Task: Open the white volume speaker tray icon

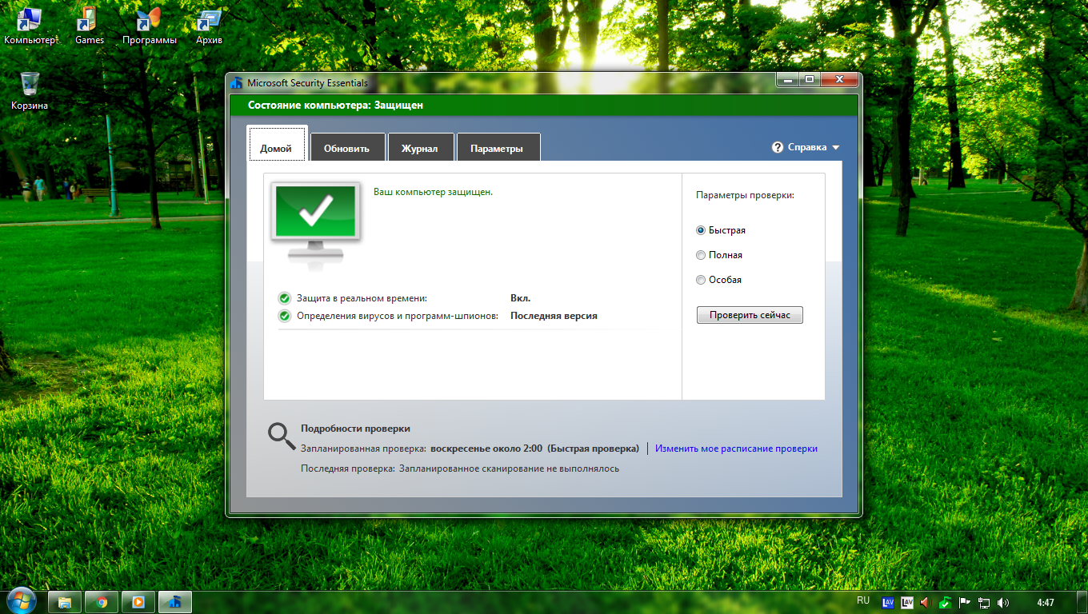Action: tap(1003, 602)
